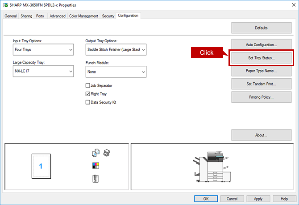This screenshot has height=205, width=299.
Task: Click the Help button
Action: coord(284,199)
